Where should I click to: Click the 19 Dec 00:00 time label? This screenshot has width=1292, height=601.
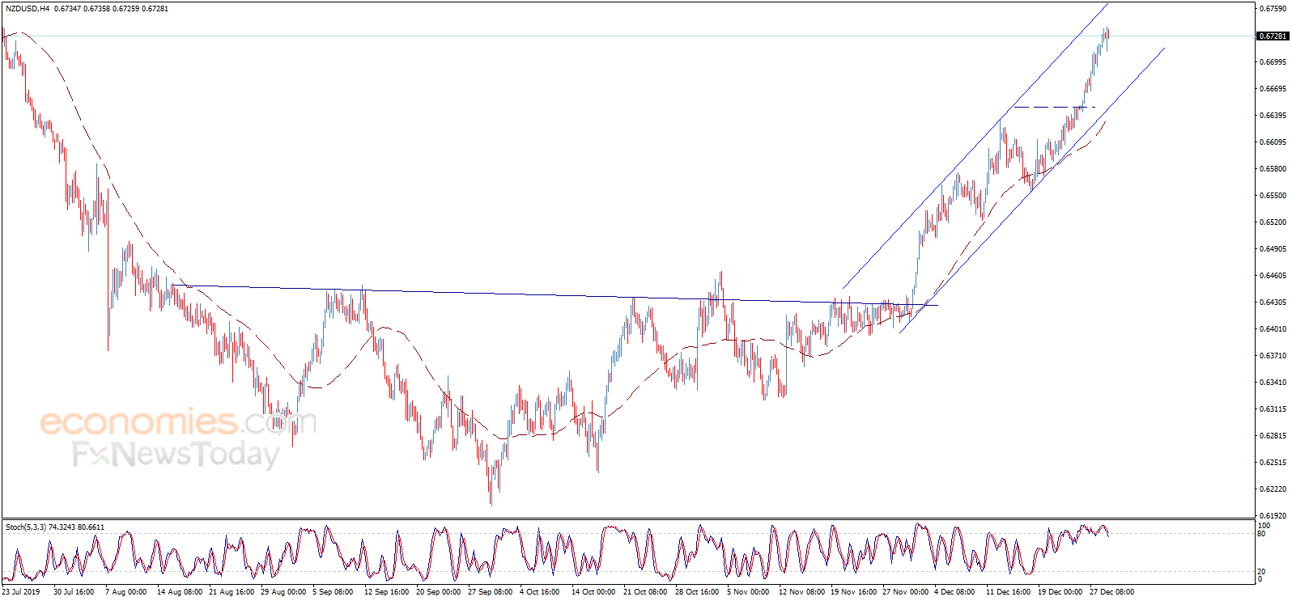tap(1060, 592)
